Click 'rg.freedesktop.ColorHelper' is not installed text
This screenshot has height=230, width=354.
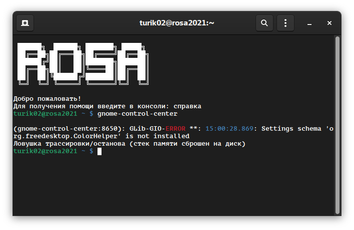point(101,136)
